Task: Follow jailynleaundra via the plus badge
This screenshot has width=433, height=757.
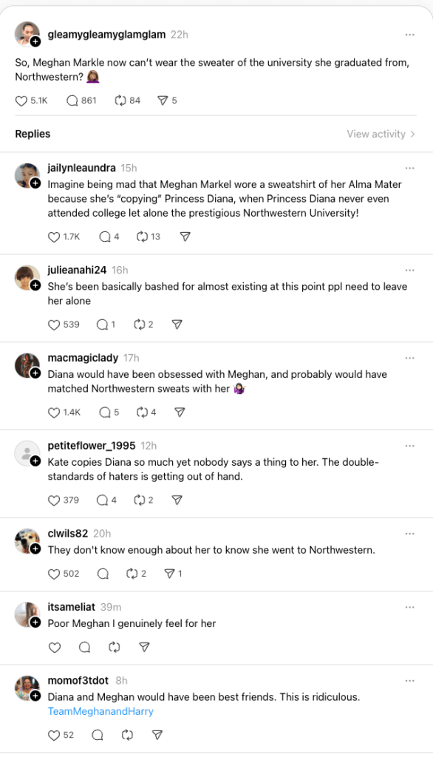Action: point(35,184)
